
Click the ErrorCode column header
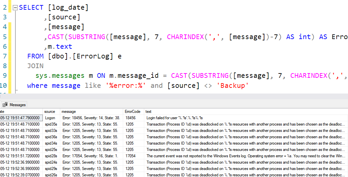coord(133,112)
